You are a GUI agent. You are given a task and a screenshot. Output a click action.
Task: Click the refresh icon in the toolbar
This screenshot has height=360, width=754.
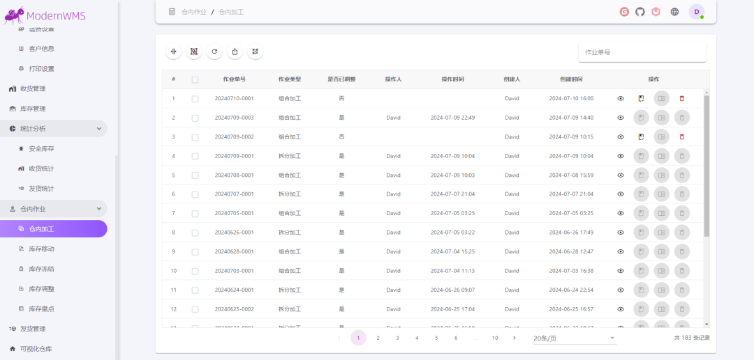214,52
